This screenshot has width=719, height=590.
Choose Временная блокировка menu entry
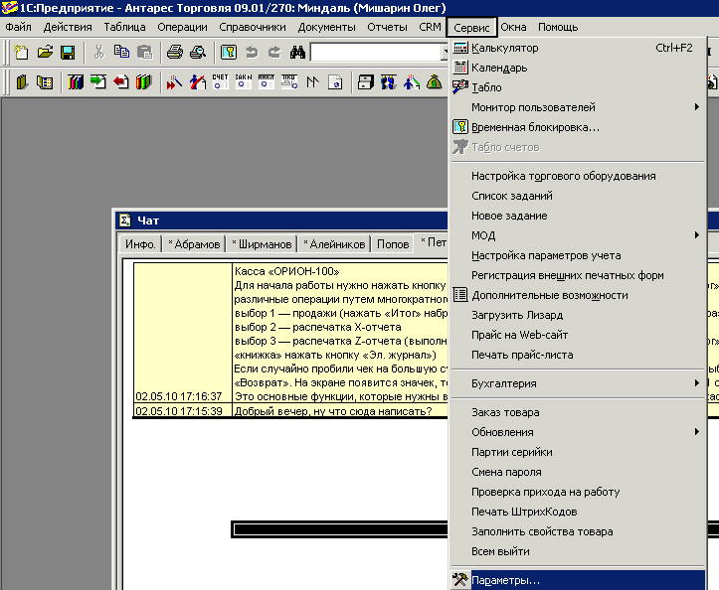click(578, 127)
